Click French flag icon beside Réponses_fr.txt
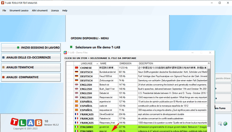 (76, 123)
